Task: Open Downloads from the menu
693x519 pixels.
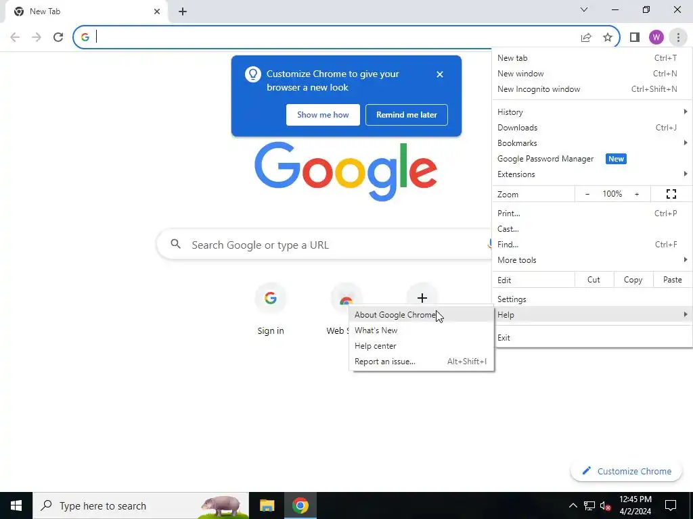Action: [x=592, y=128]
